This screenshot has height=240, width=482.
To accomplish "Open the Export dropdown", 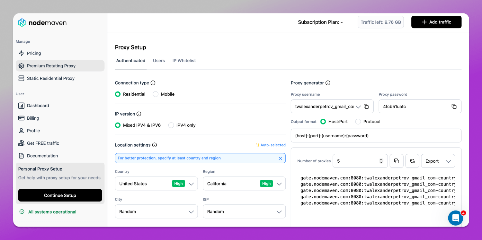I will point(438,161).
